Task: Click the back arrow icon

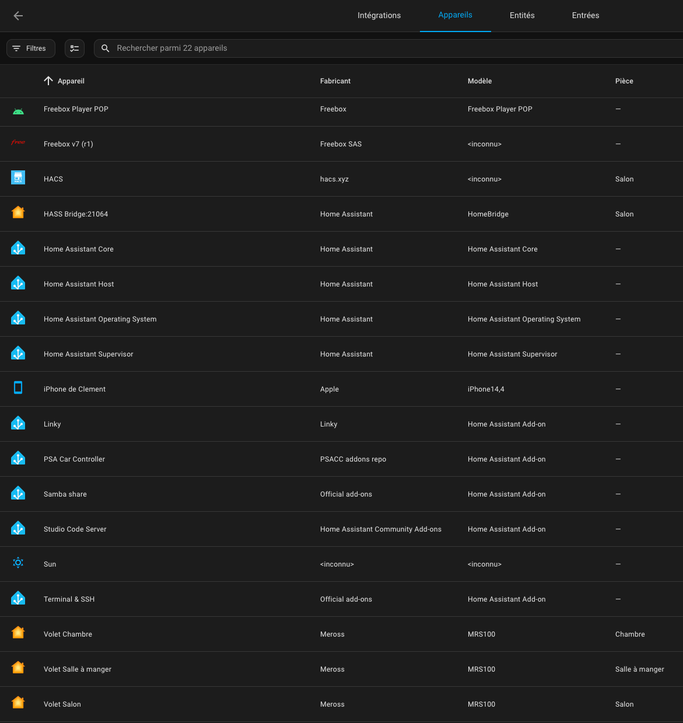Action: click(18, 16)
